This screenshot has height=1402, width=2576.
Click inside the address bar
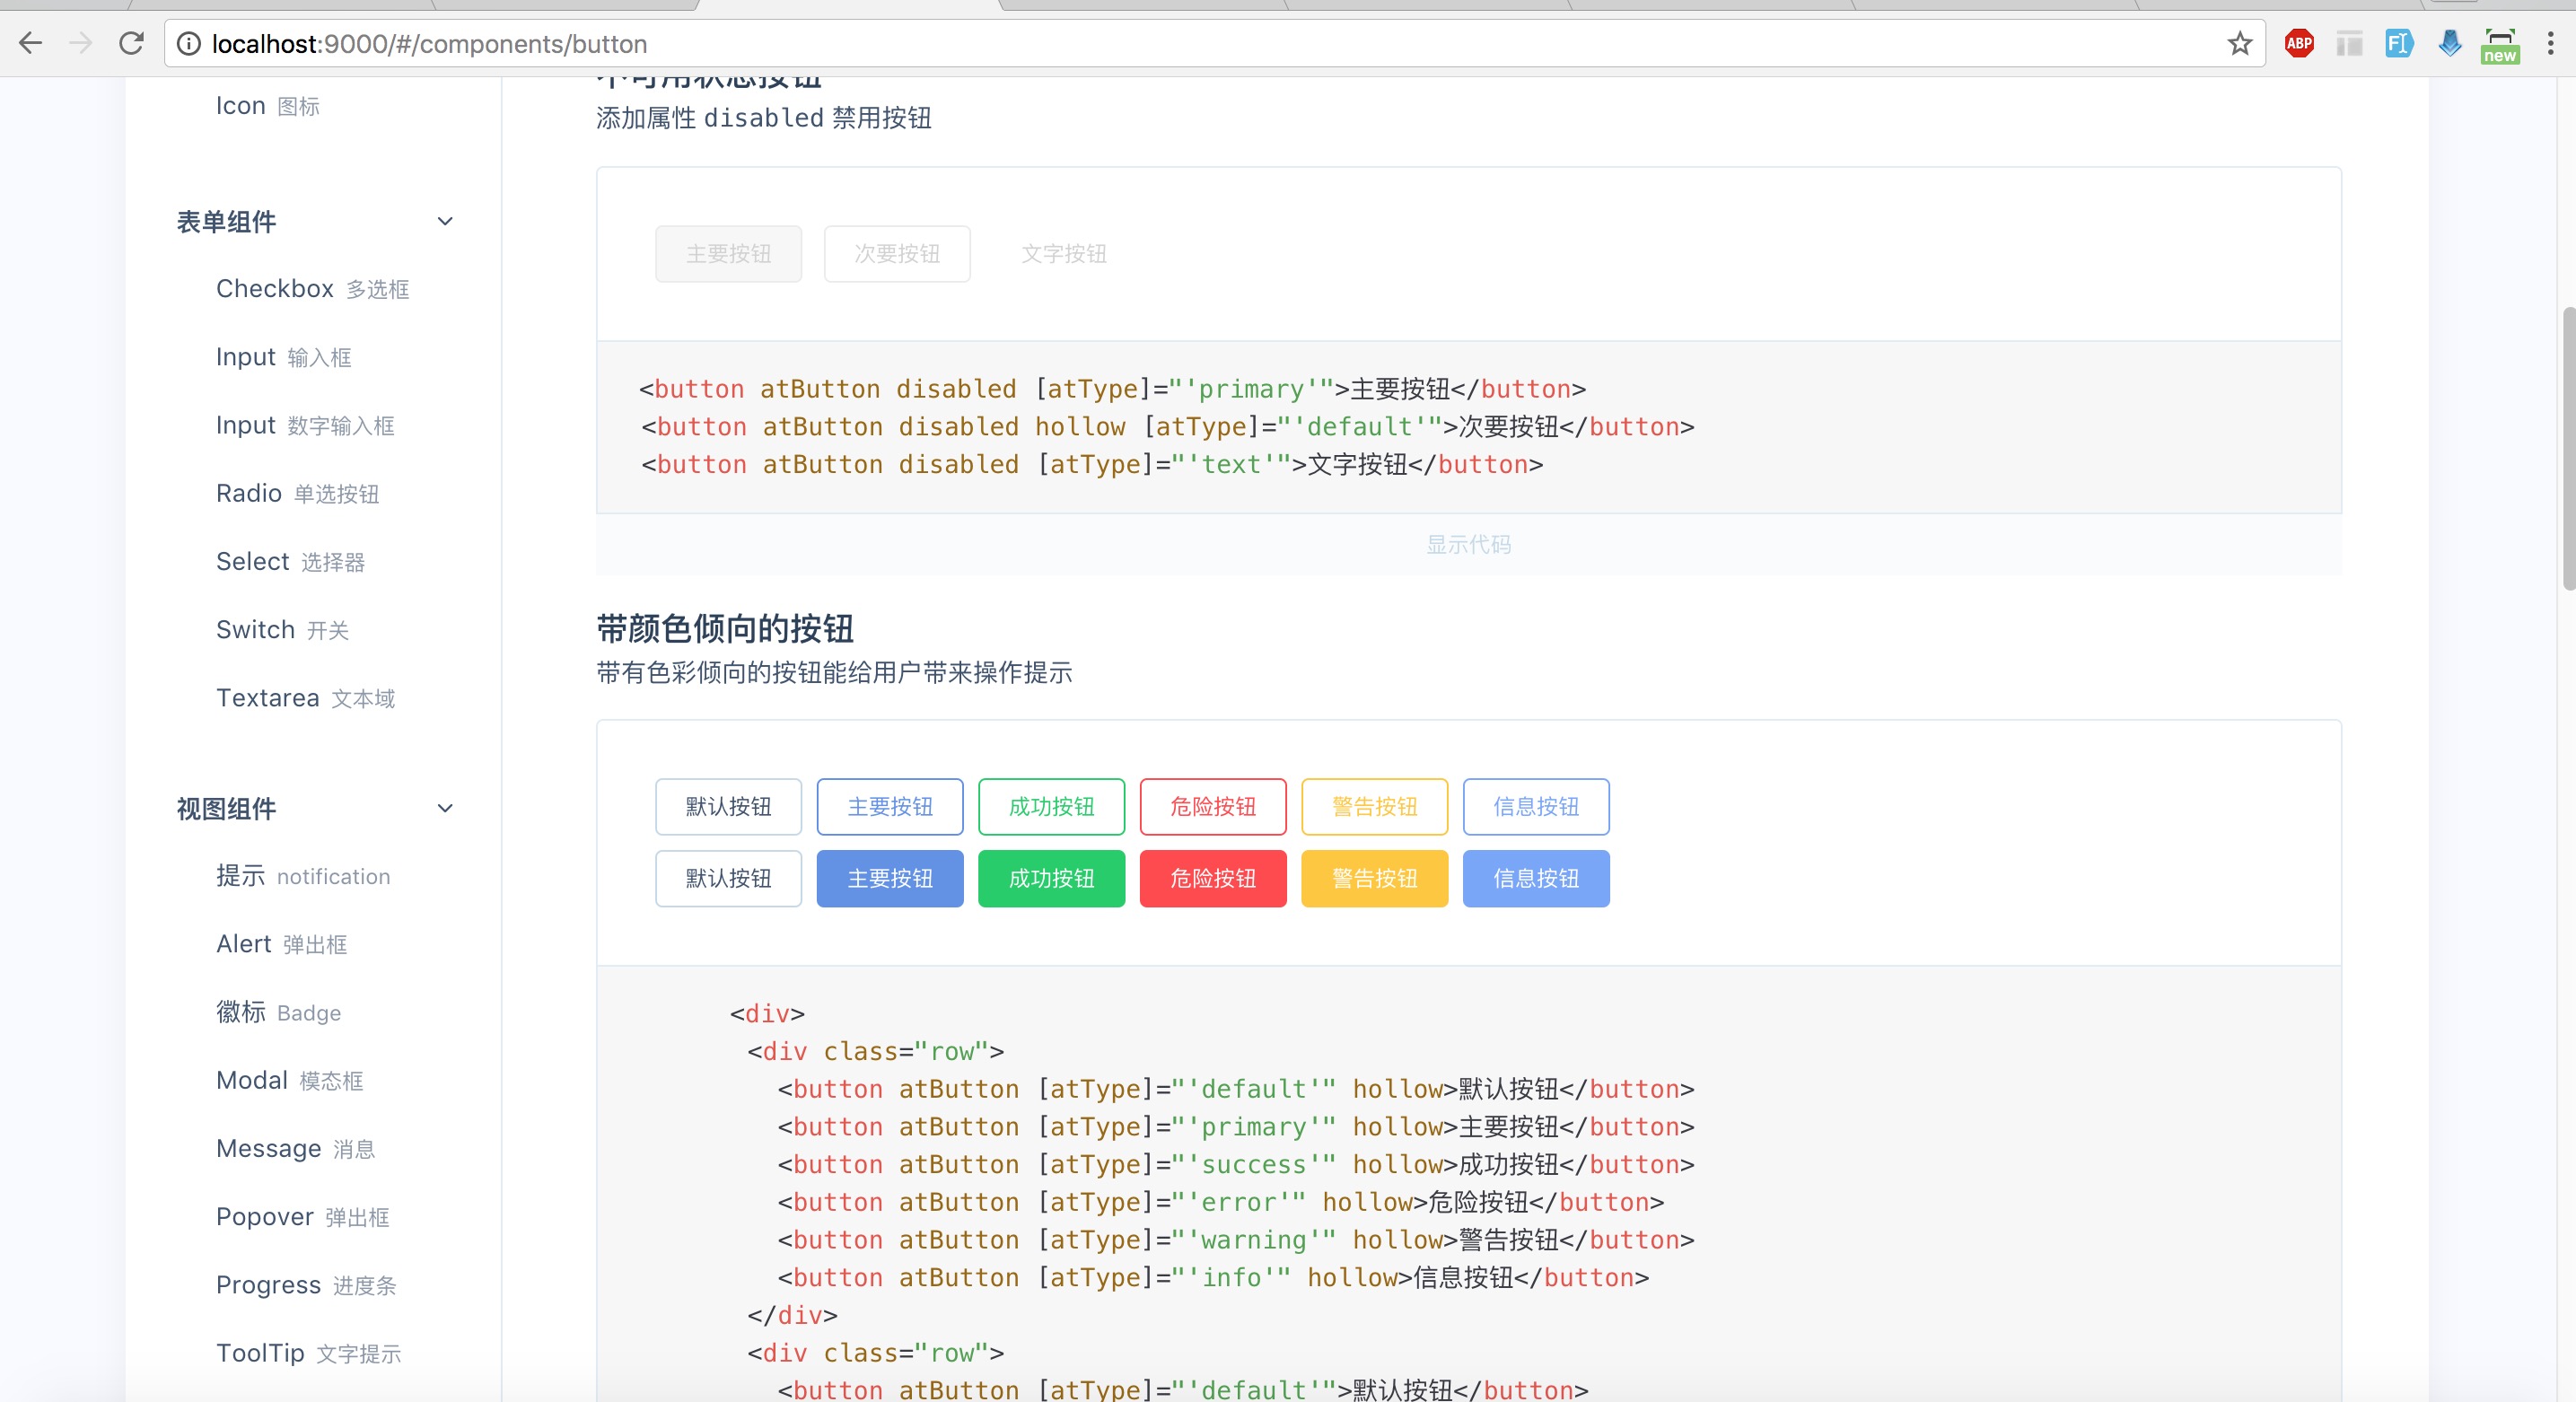pos(700,43)
